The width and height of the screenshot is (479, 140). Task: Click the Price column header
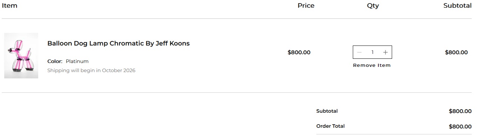[x=306, y=6]
